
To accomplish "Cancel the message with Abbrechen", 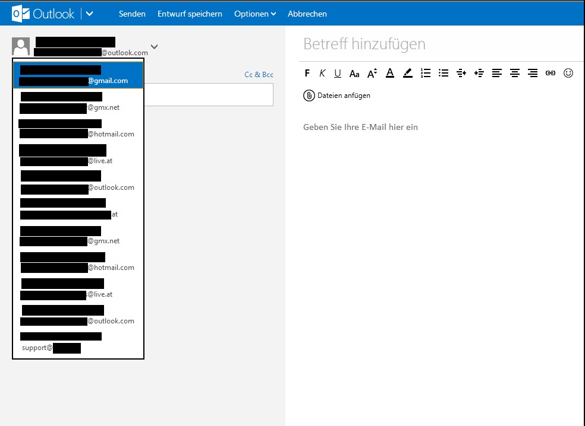I will pos(307,14).
